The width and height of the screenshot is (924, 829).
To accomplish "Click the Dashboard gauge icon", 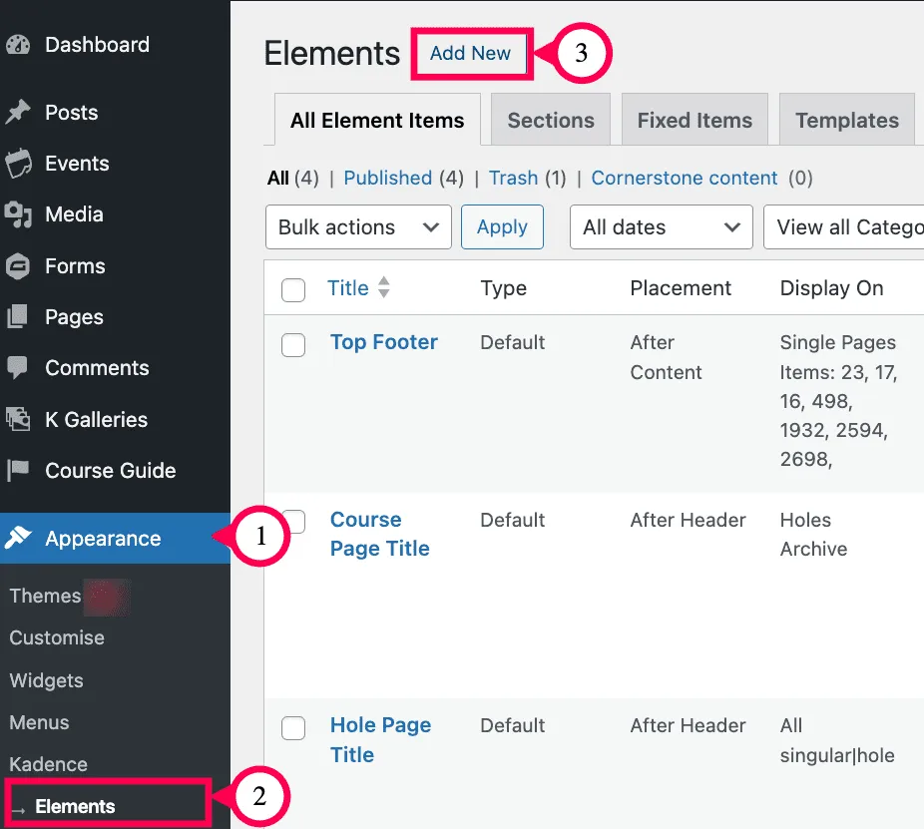I will pyautogui.click(x=18, y=45).
